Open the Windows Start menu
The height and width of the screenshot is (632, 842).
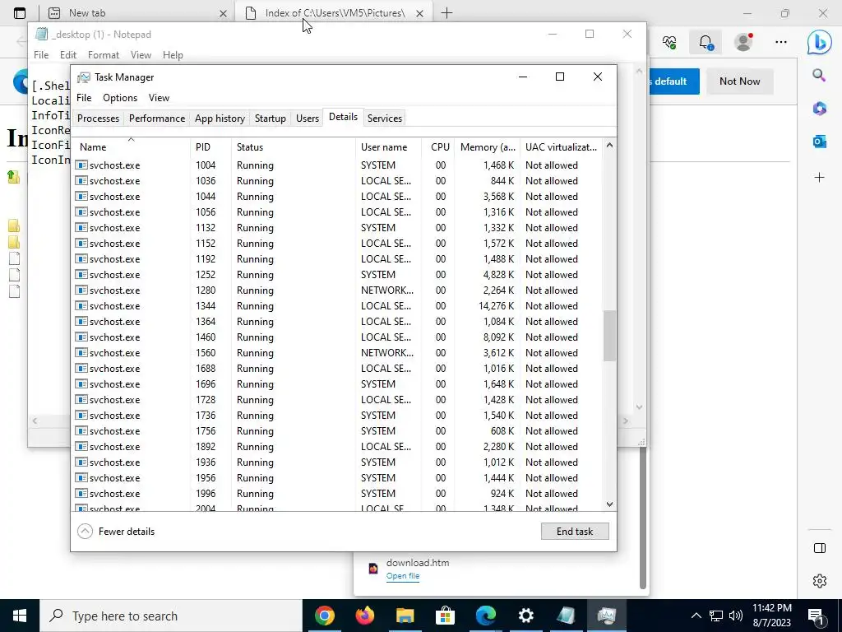coord(20,616)
